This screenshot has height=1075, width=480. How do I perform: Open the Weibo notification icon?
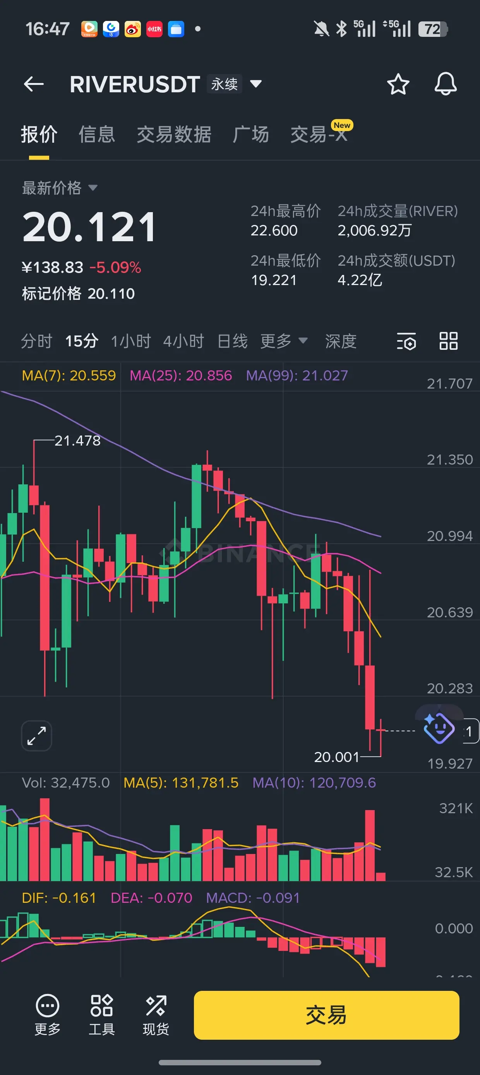(x=132, y=29)
